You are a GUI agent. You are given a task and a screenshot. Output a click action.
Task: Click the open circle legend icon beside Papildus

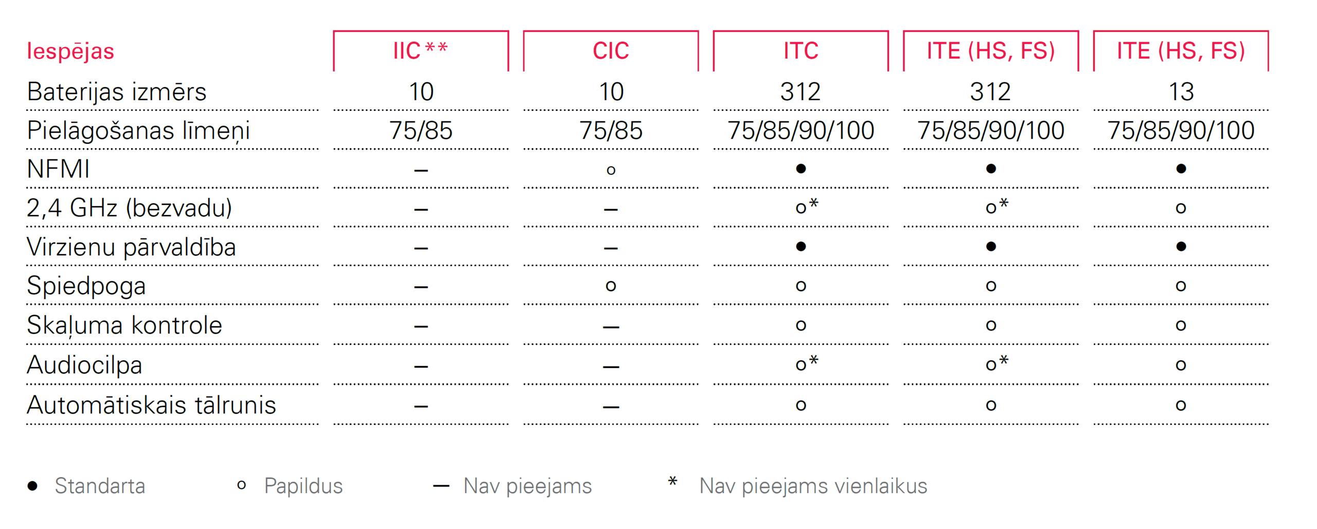click(241, 485)
